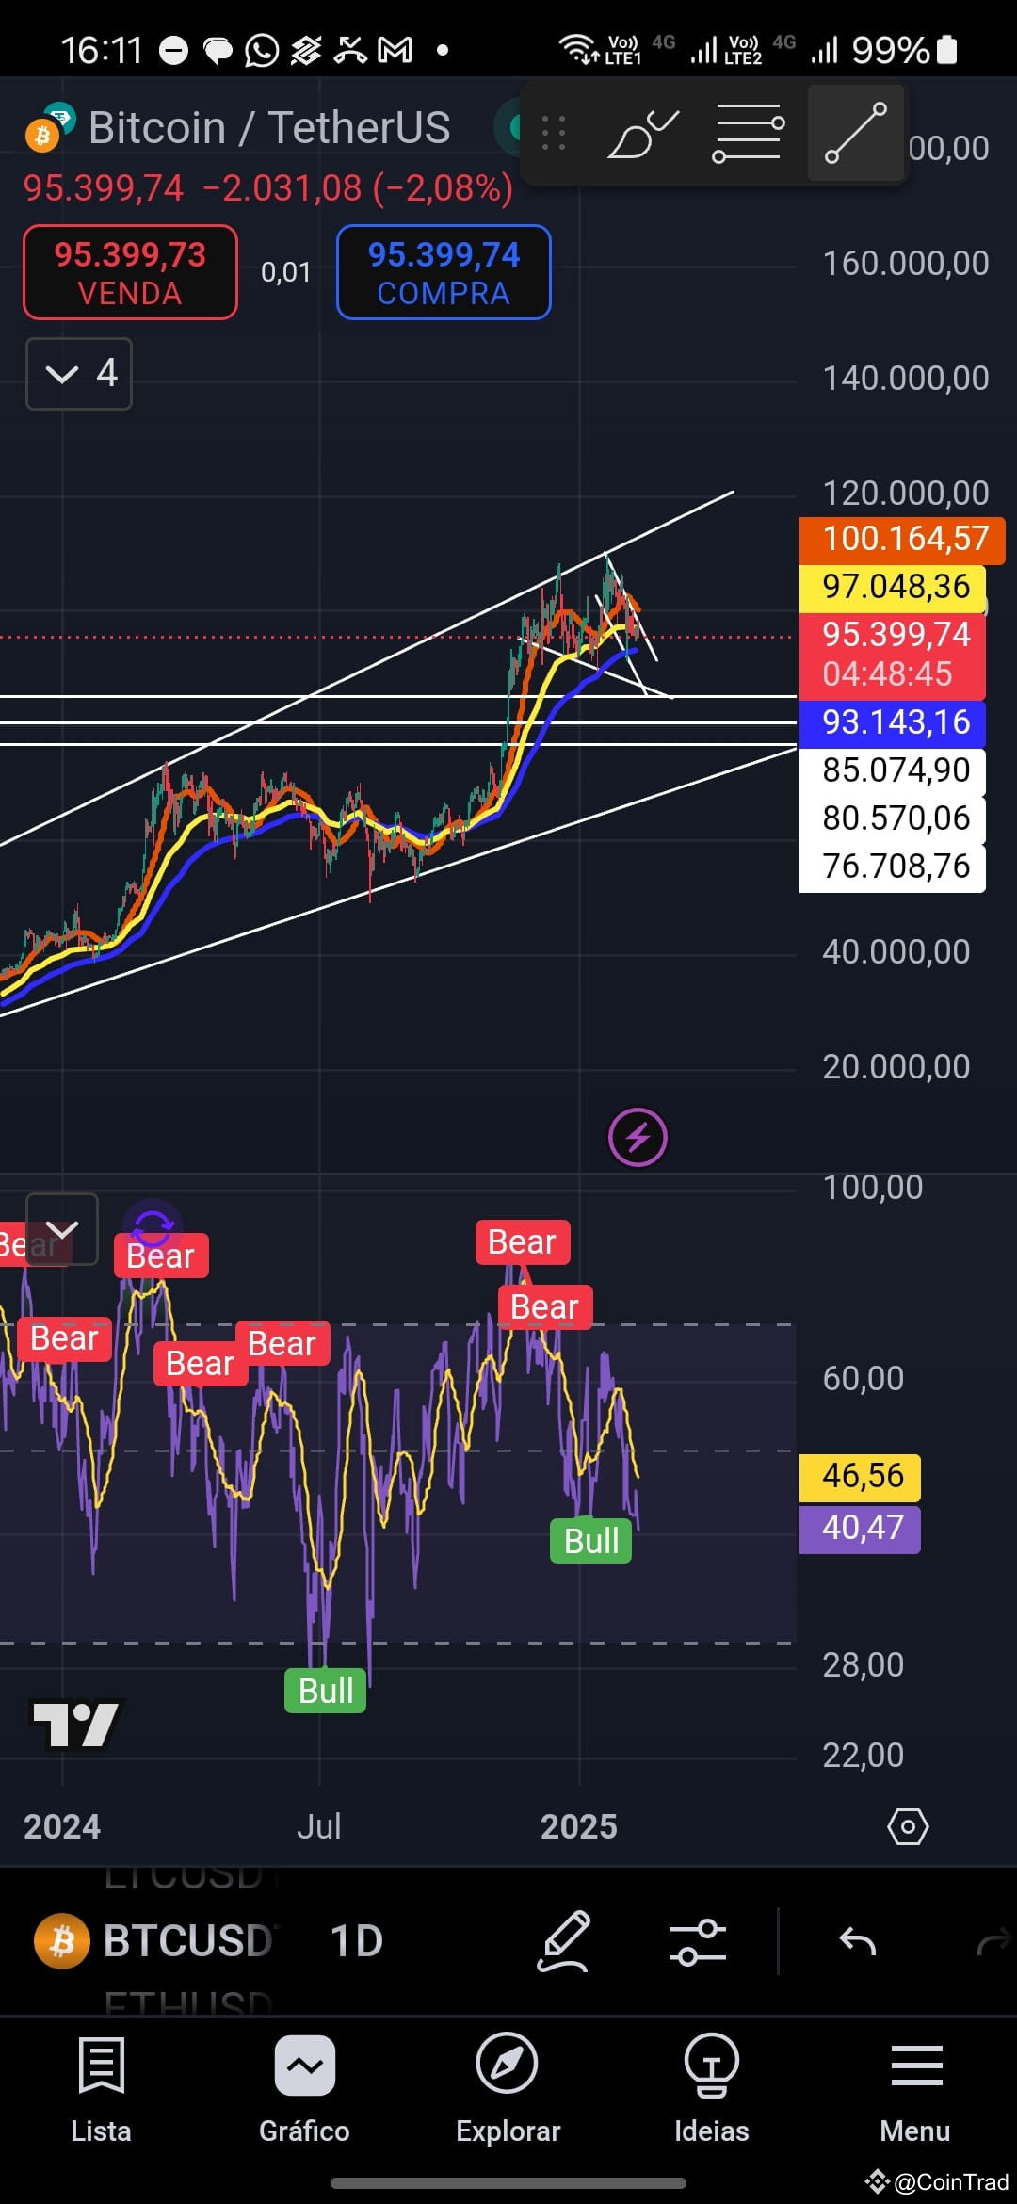
Task: Select the brush drawing tool
Action: (x=643, y=134)
